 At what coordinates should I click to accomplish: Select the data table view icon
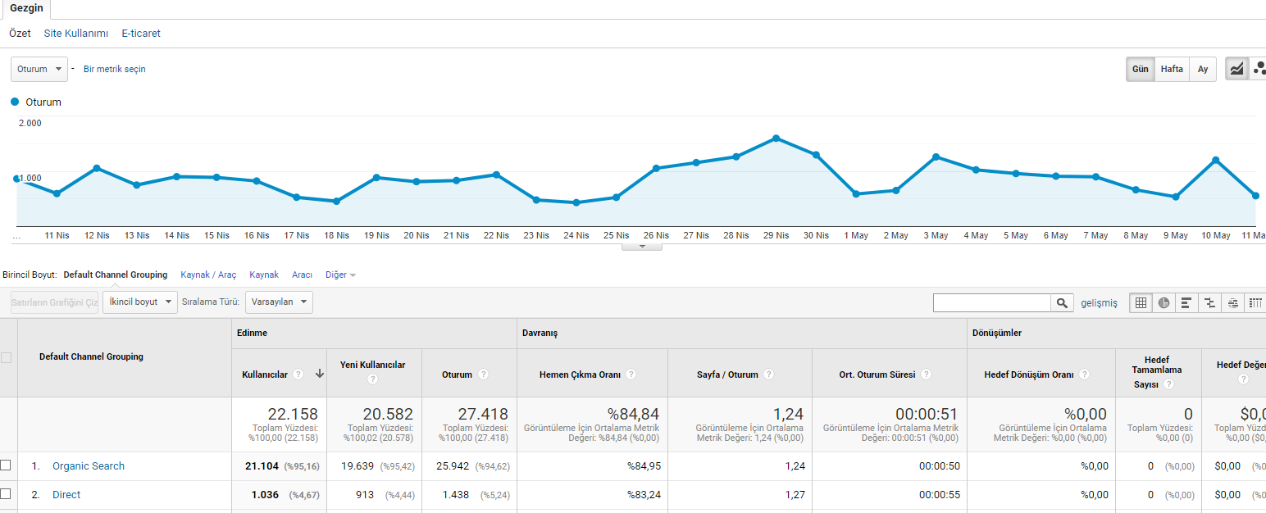coord(1141,303)
